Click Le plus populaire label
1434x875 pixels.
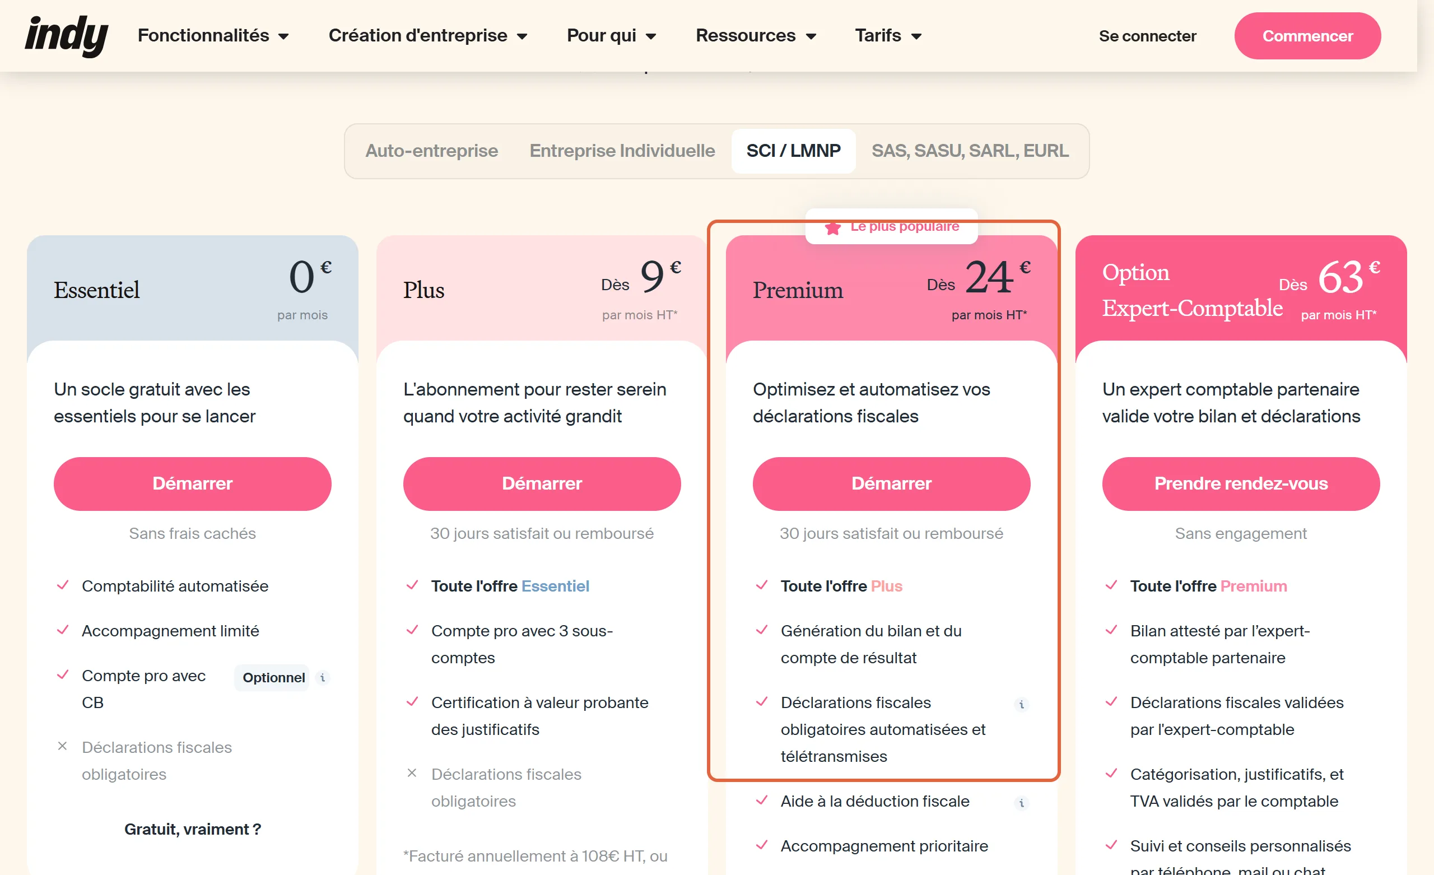point(905,226)
